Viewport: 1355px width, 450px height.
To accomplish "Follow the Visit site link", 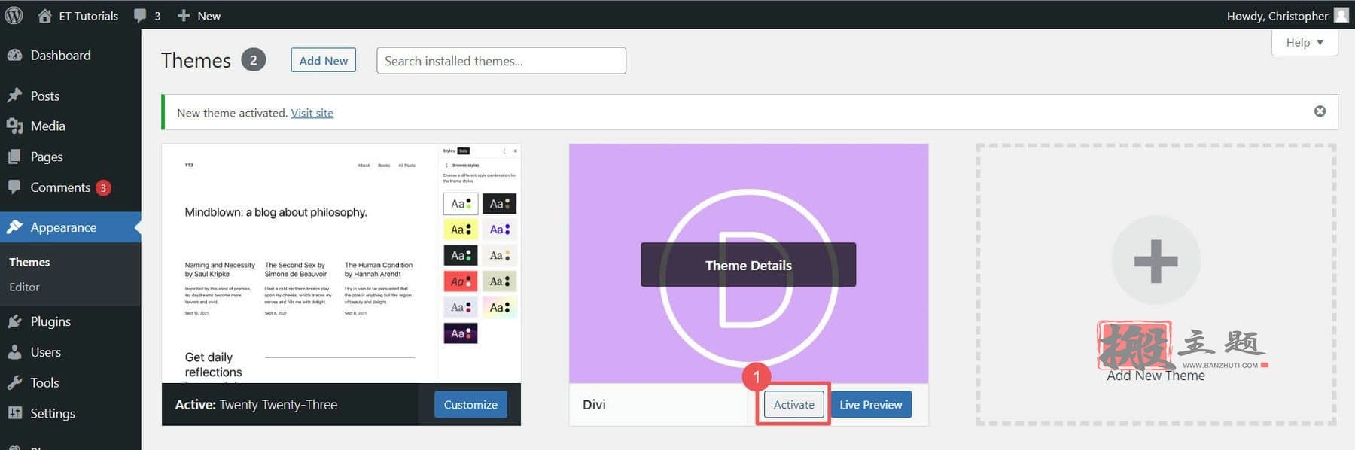I will tap(312, 113).
